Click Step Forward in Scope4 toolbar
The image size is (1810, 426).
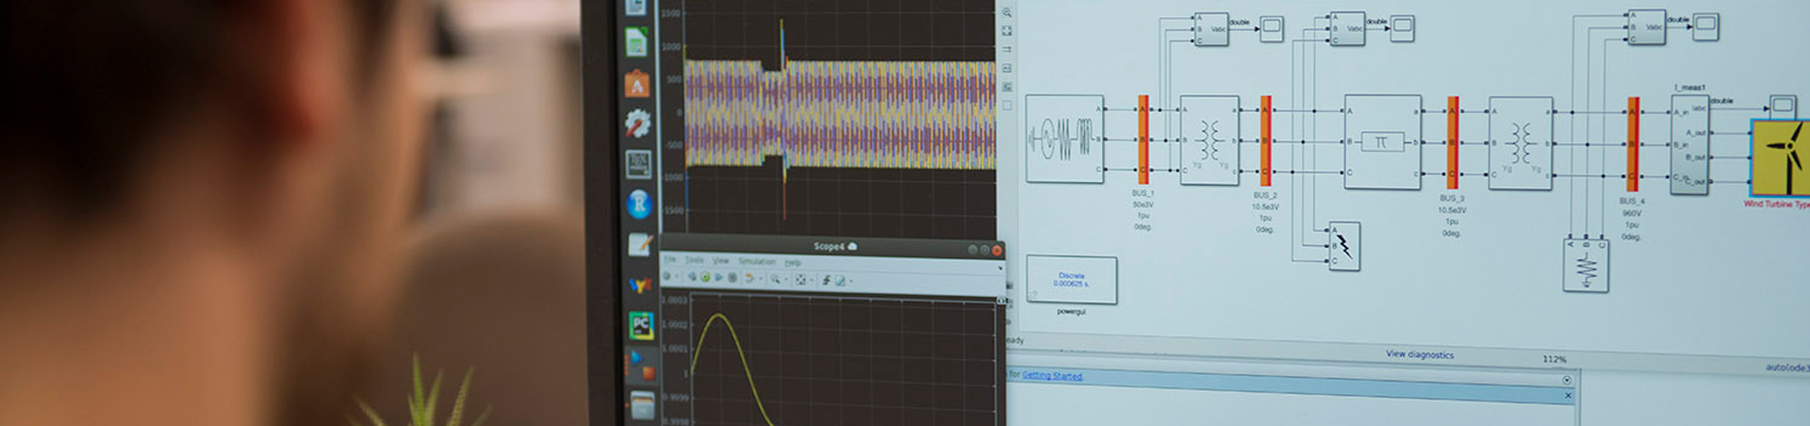click(x=718, y=277)
